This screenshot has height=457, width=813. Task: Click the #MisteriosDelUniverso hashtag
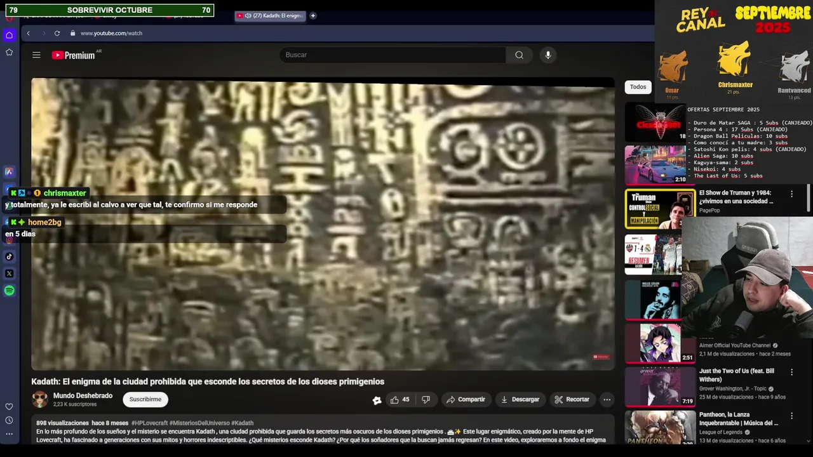(199, 423)
